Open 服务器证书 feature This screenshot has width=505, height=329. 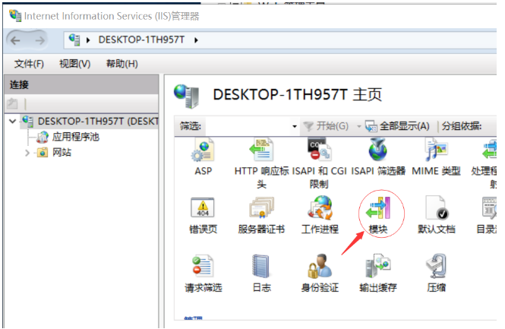(261, 208)
